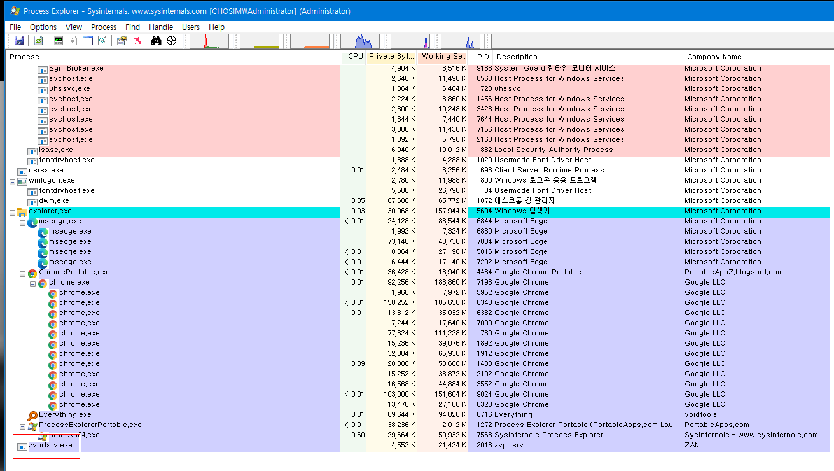834x471 pixels.
Task: Click the Process Explorer title bar icon
Action: pos(15,11)
